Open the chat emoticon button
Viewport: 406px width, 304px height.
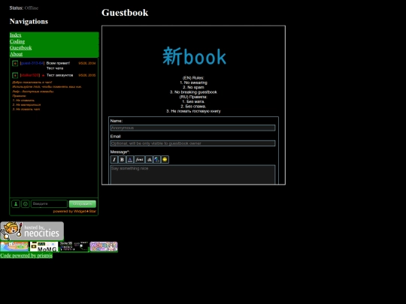click(x=26, y=204)
